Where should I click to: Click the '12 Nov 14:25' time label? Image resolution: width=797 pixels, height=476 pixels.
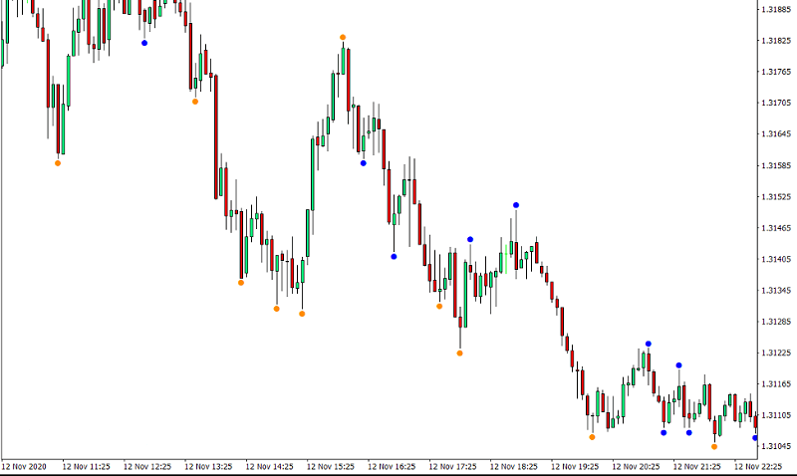coord(269,466)
